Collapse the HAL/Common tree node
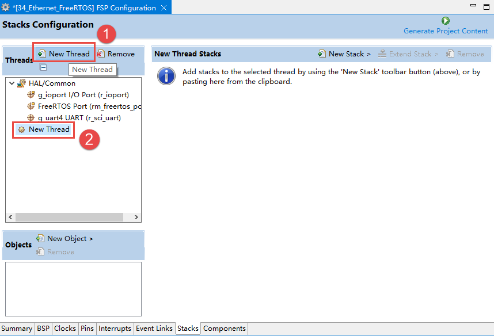Image resolution: width=494 pixels, height=336 pixels. [12, 83]
